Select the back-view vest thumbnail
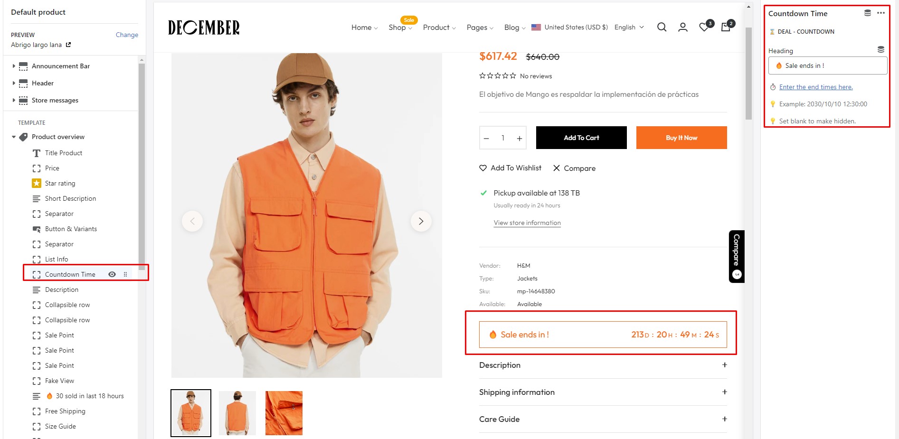 click(237, 413)
